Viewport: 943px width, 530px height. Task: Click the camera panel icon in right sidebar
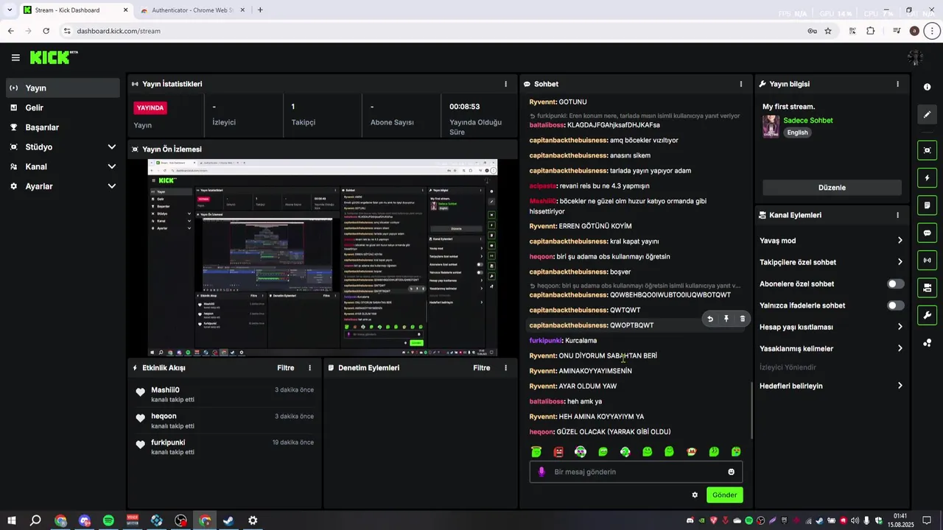[927, 287]
